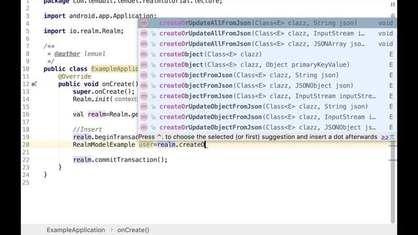The height and width of the screenshot is (235, 418).
Task: Place cursor on realm.commitTransaction(); line
Action: coord(120,160)
